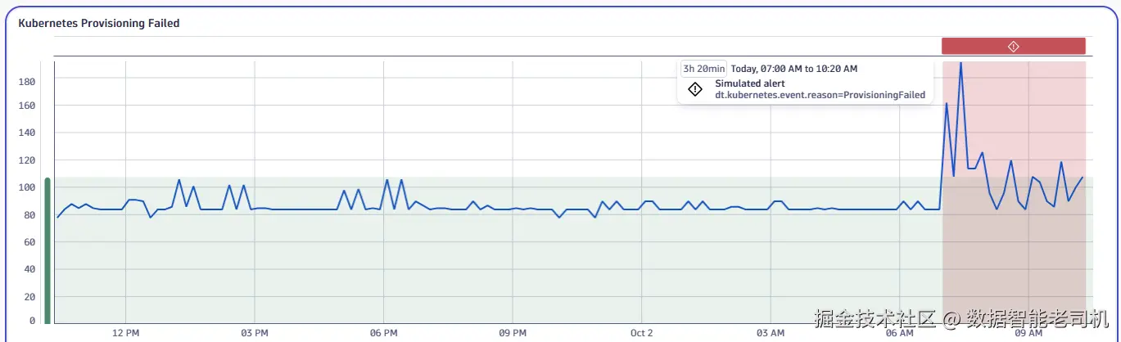This screenshot has width=1121, height=342.
Task: Click the diamond alert icon beside Simulated alert
Action: 695,89
